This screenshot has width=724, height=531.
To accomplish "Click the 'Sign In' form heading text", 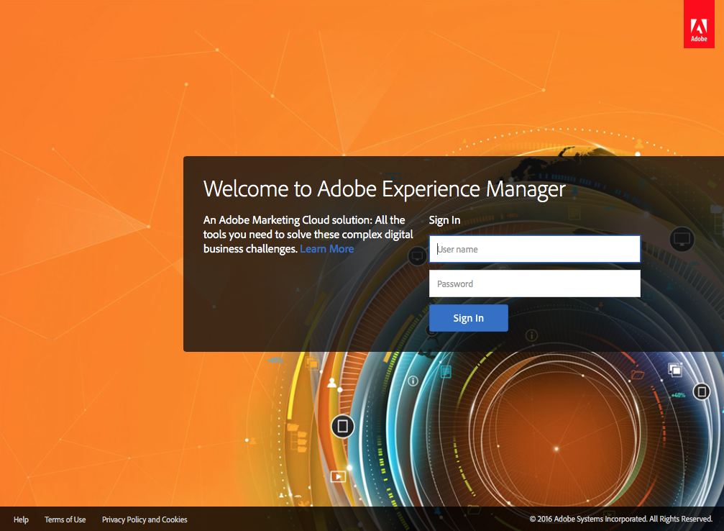I will click(x=444, y=220).
